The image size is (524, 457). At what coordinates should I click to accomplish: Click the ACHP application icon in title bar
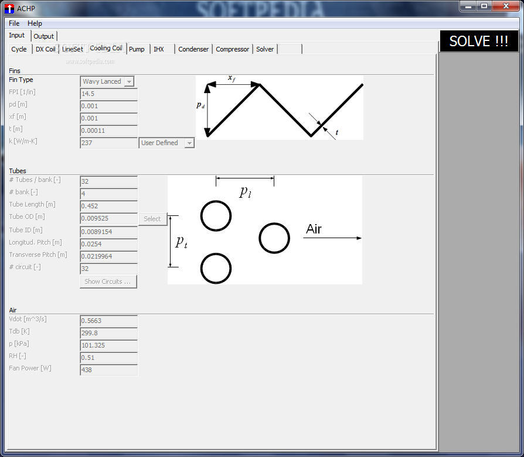click(9, 8)
